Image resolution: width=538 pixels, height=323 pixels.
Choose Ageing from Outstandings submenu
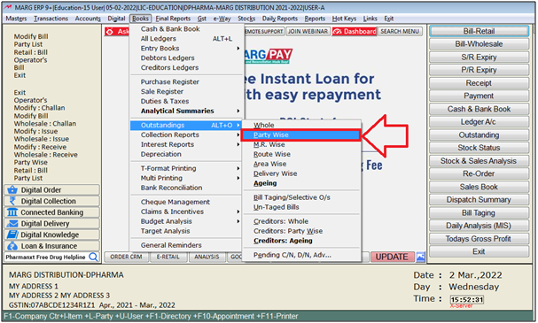tap(265, 183)
